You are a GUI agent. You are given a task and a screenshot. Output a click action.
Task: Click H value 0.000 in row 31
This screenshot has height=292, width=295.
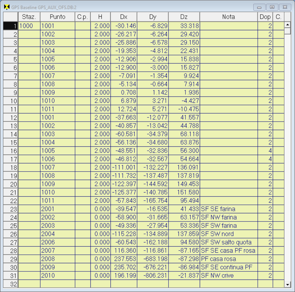[x=100, y=276]
